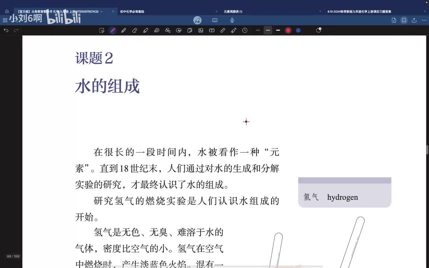The height and width of the screenshot is (268, 429).
Task: Pick the red pen color
Action: tap(288, 31)
